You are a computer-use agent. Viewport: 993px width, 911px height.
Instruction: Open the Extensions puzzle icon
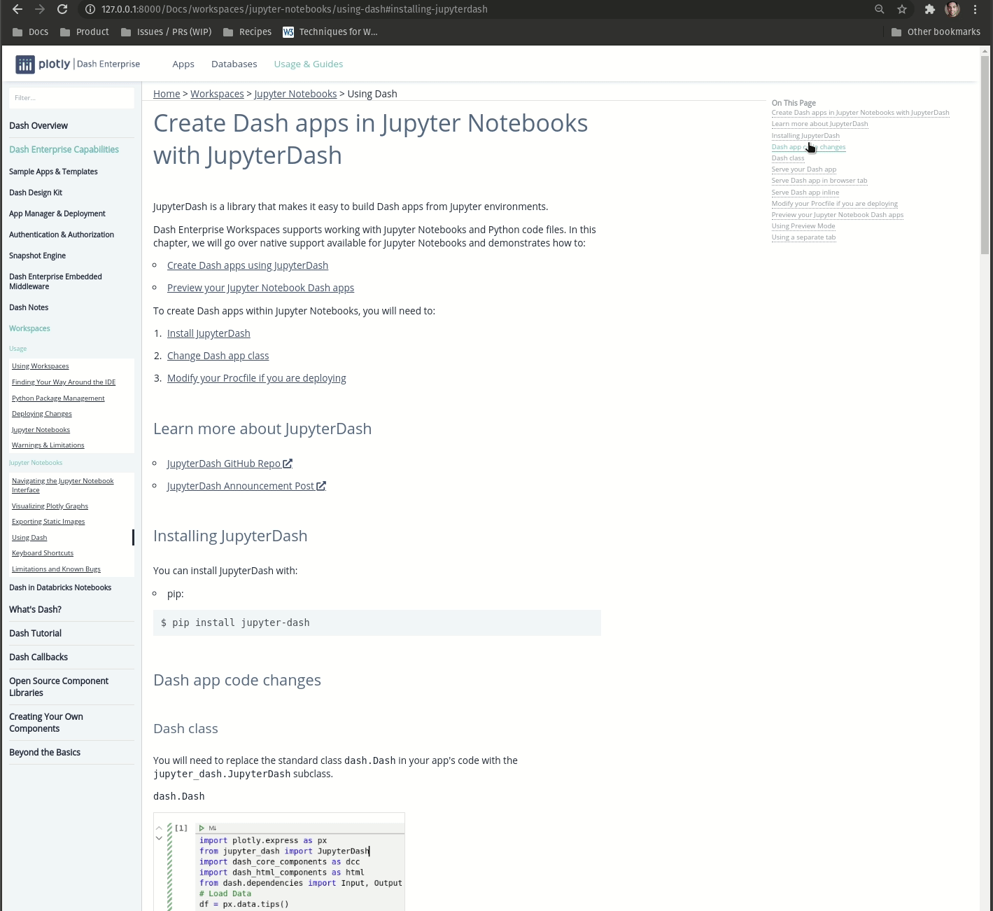[930, 9]
